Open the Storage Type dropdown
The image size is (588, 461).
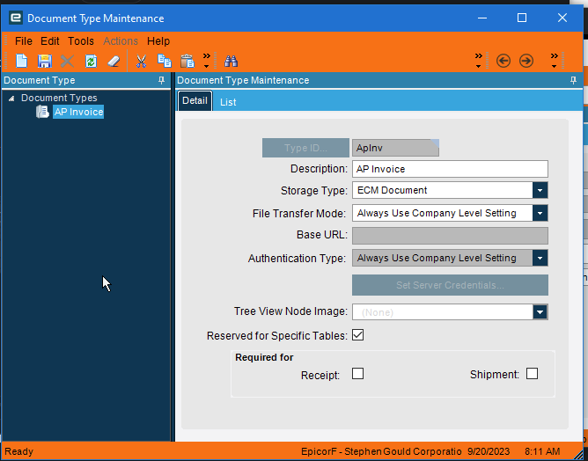click(540, 190)
